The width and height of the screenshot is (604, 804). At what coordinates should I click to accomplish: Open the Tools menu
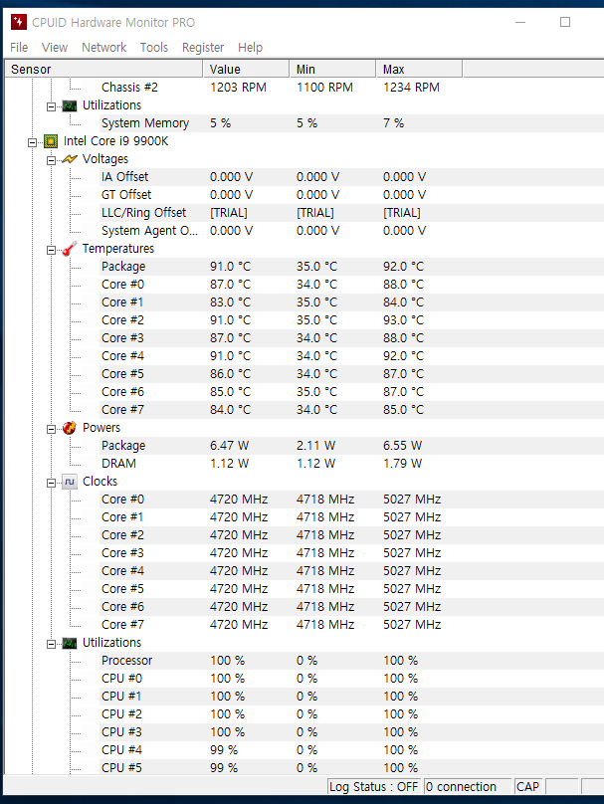154,48
